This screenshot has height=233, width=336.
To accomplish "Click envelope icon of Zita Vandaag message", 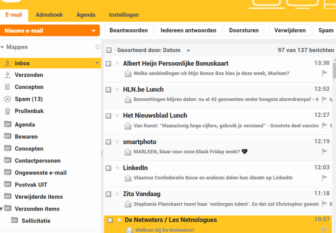I will [x=128, y=204].
